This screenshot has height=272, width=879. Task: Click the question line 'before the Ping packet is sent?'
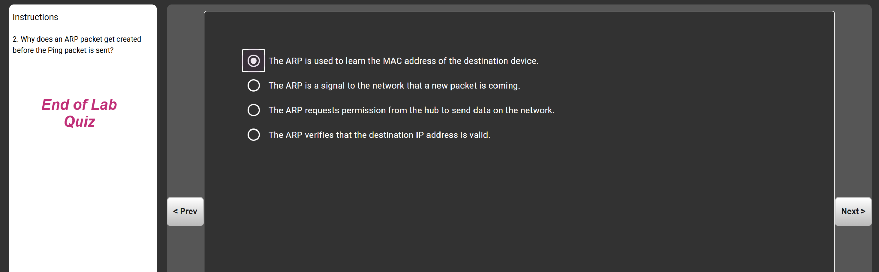(63, 50)
